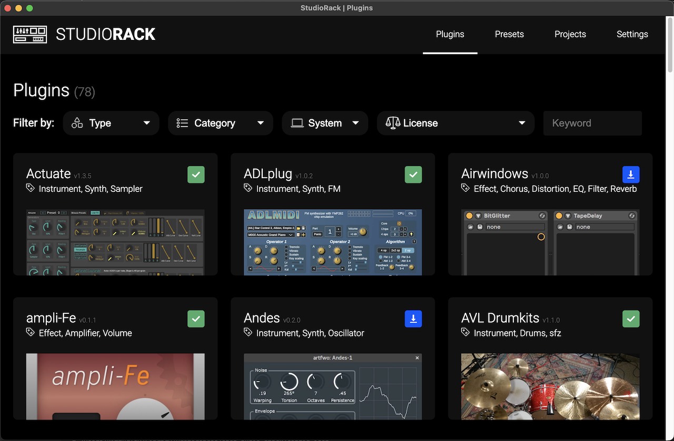Open the Andes plugin title
Image resolution: width=674 pixels, height=441 pixels.
tap(262, 318)
